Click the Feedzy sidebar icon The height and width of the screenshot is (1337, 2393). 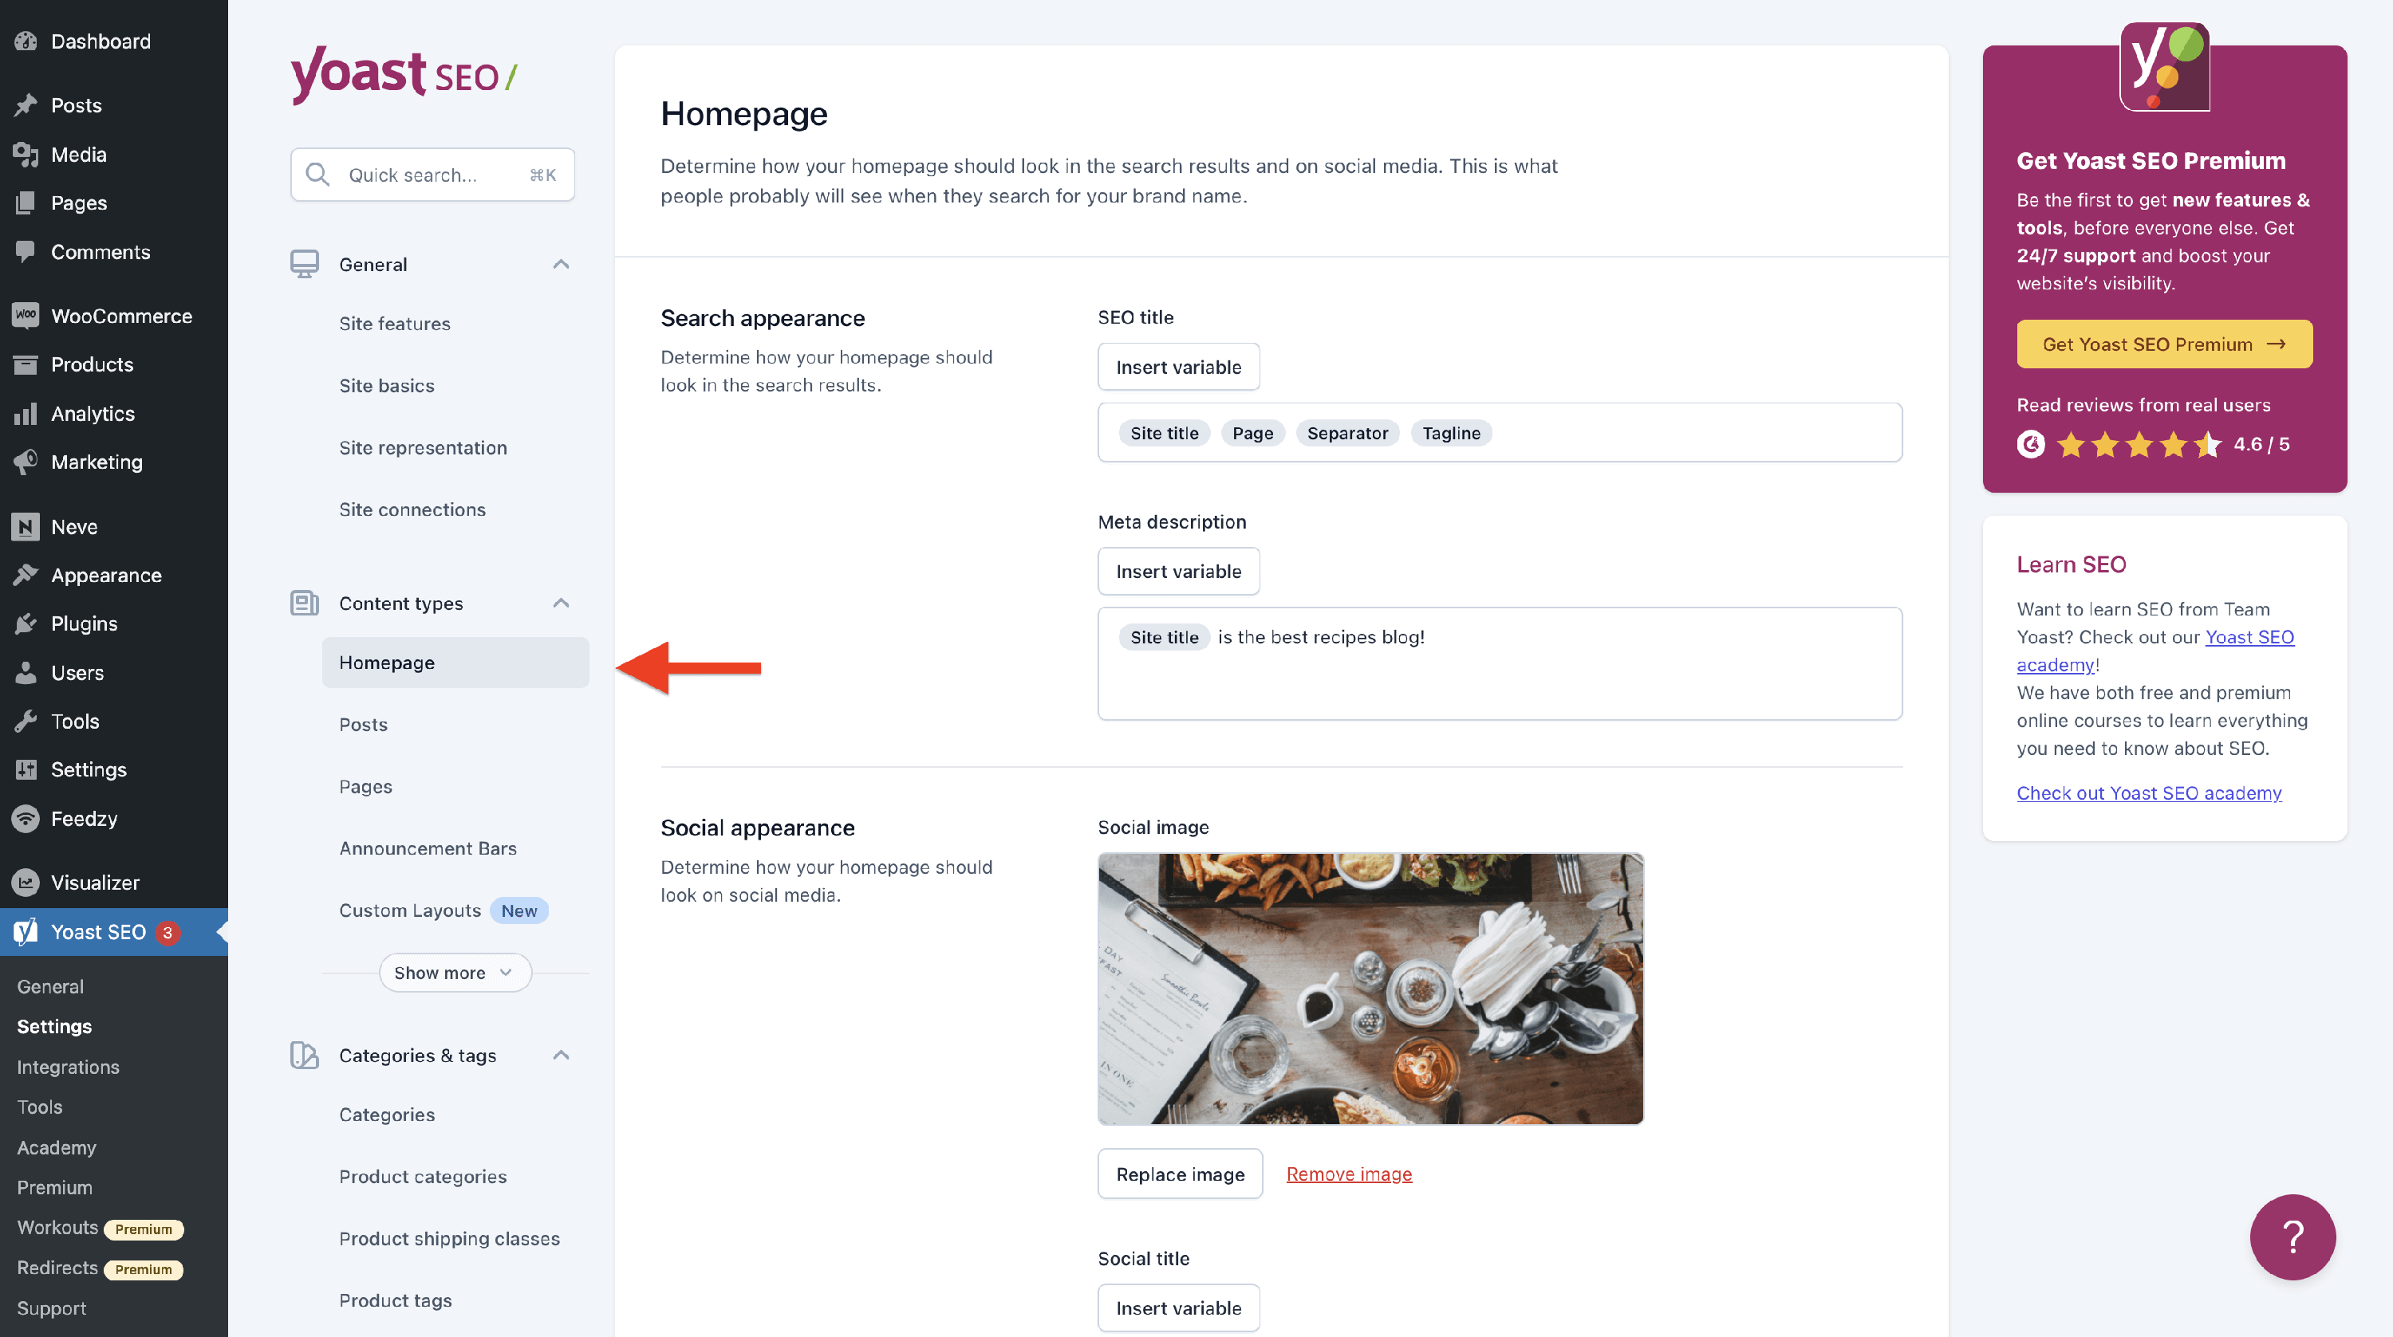click(26, 818)
